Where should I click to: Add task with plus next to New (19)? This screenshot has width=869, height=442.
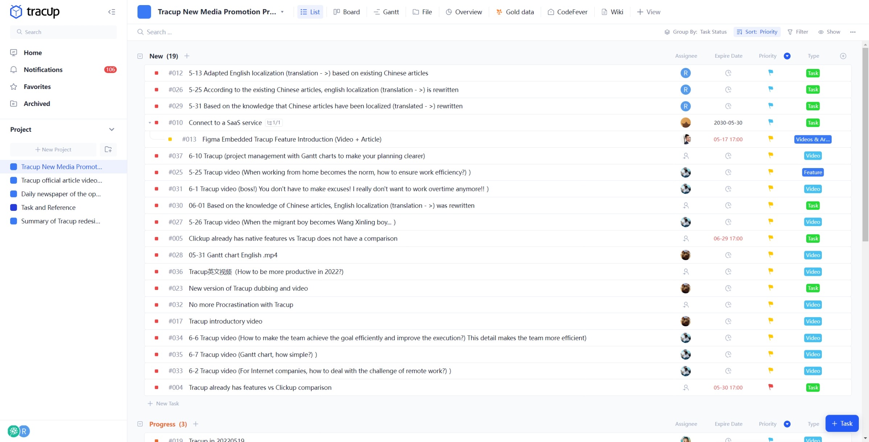[187, 56]
